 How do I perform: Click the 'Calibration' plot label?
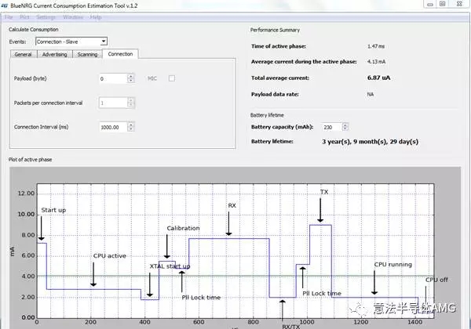coord(183,228)
